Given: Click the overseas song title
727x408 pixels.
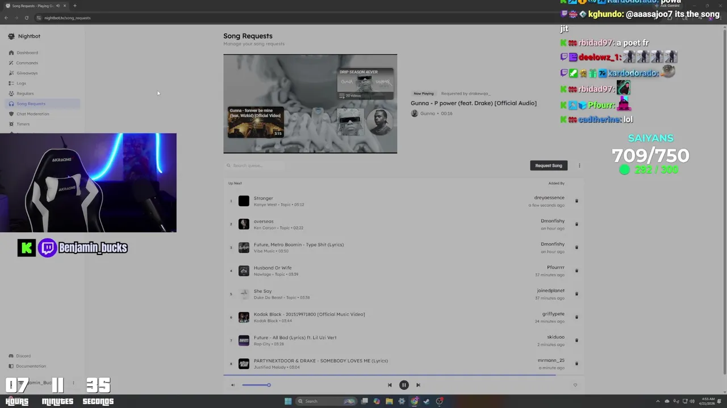Looking at the screenshot, I should (264, 222).
